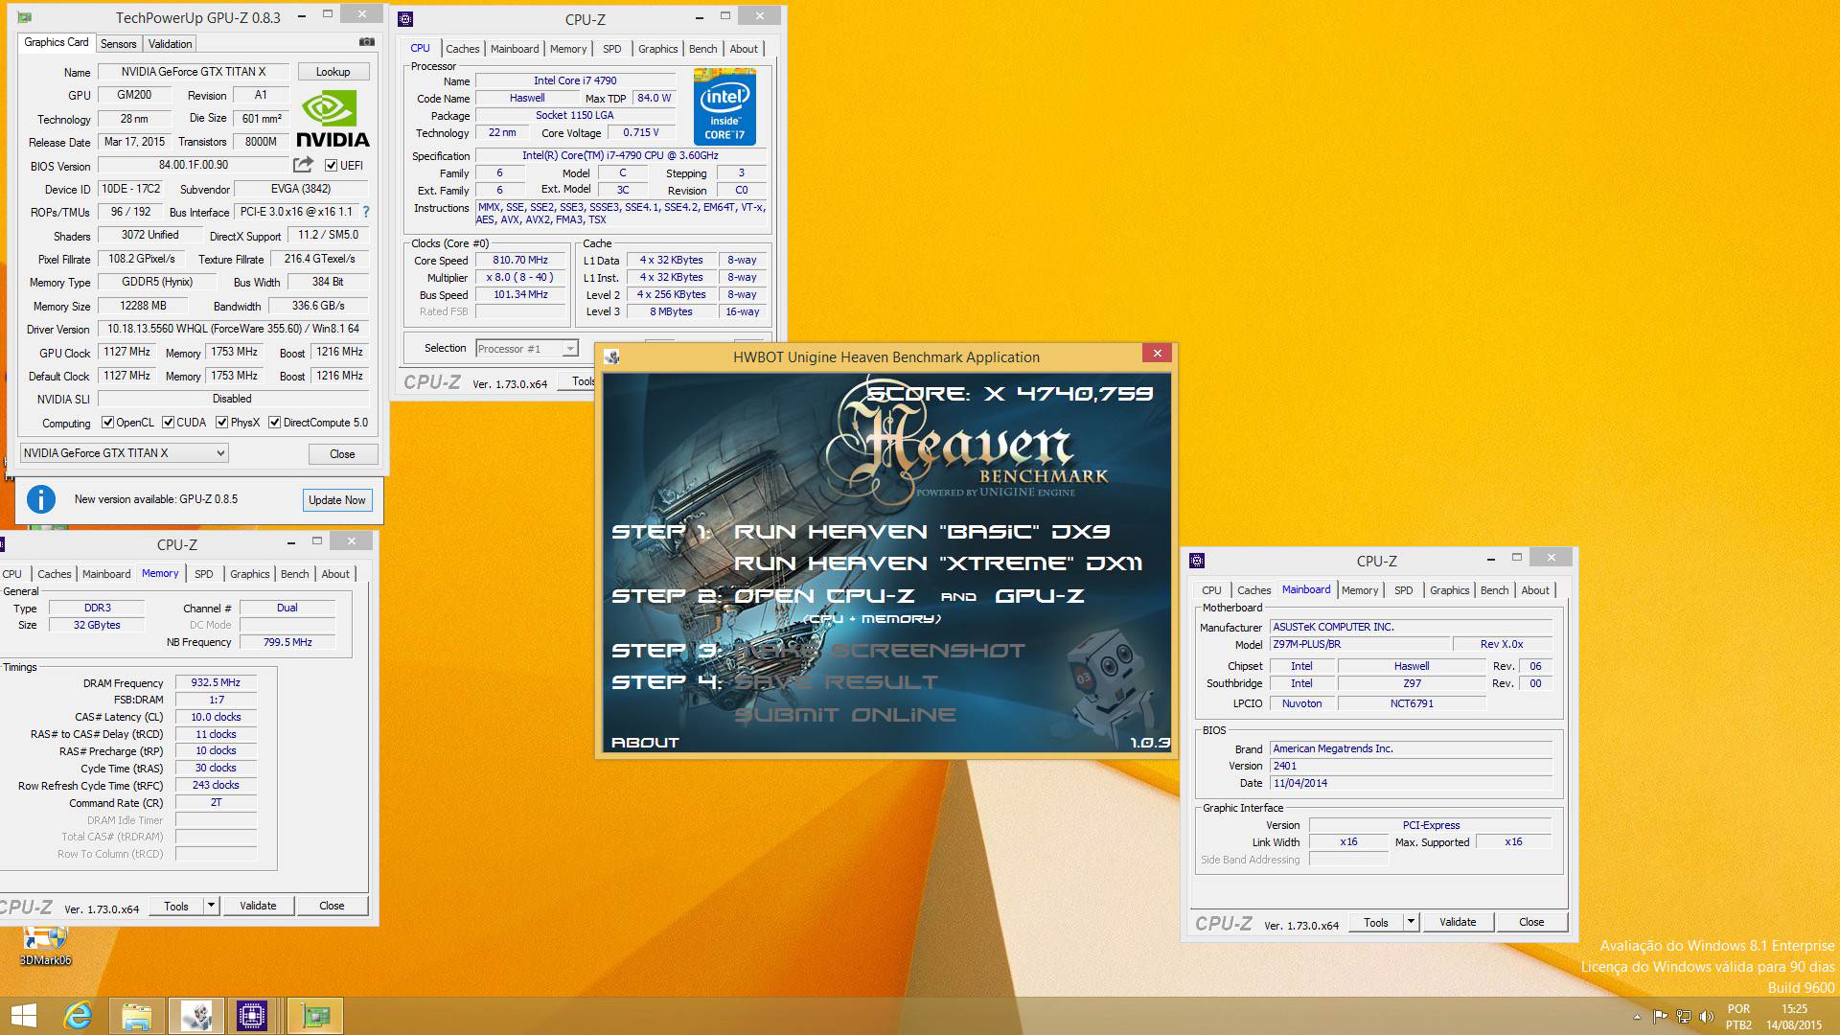Click the blue info icon beside new version notice
The height and width of the screenshot is (1035, 1840).
(x=41, y=499)
